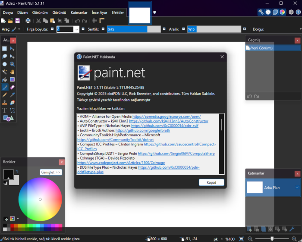
Task: Click the Save floppy disk icon
Action: point(18,21)
